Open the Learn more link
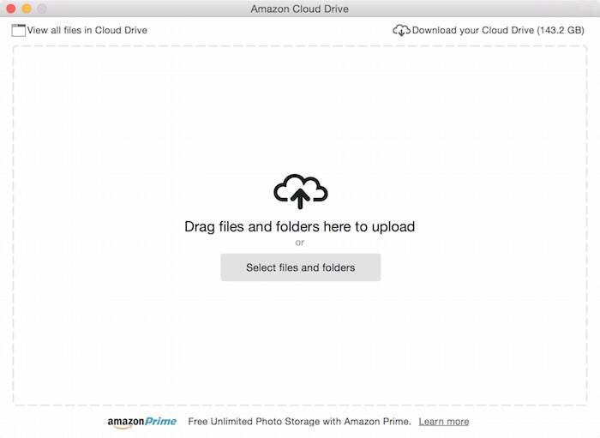600x438 pixels. (444, 422)
